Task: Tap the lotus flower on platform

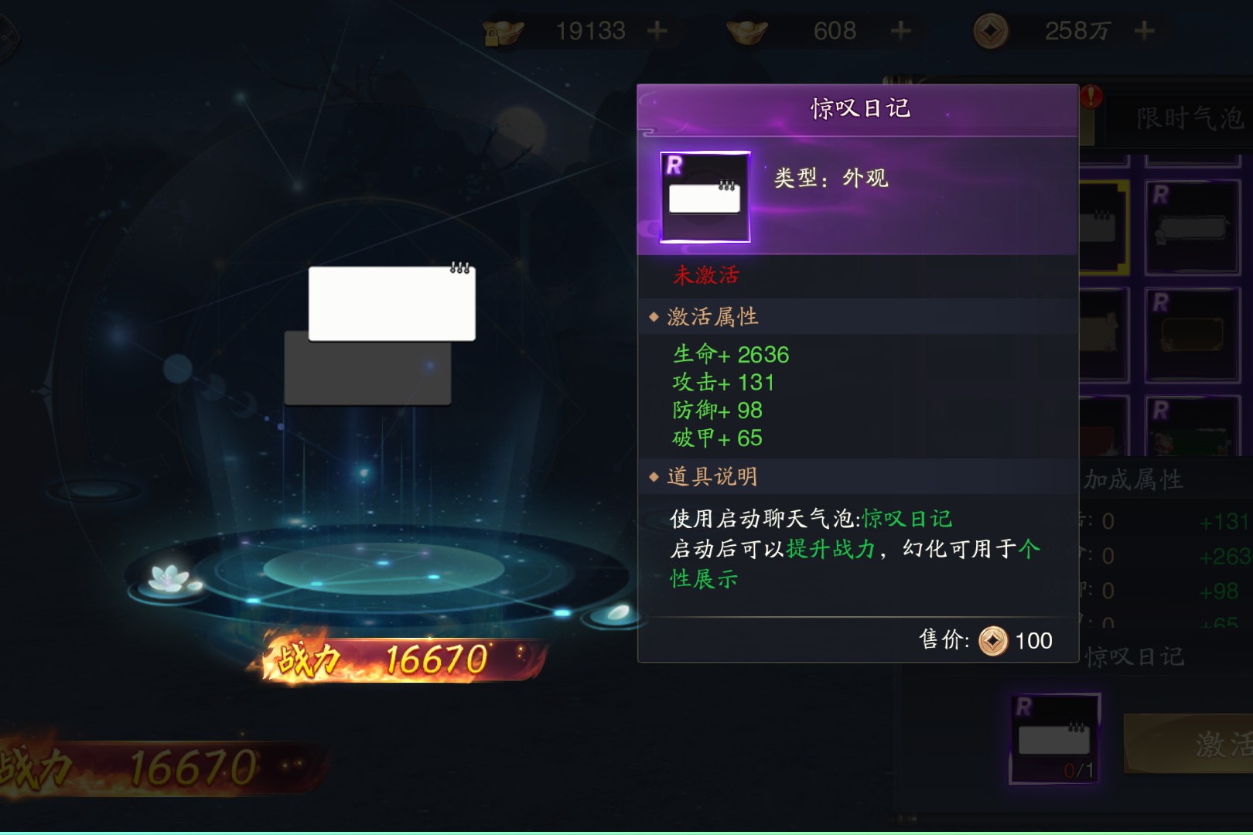Action: [169, 579]
